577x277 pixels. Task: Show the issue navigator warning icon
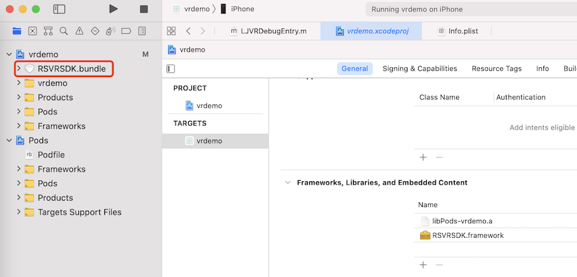(79, 31)
